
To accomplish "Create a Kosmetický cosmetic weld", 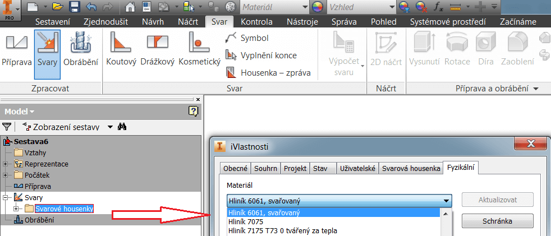I will point(199,49).
